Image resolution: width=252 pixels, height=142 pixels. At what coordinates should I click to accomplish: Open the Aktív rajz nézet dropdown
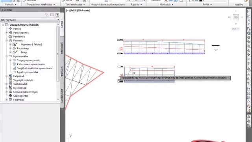click(x=30, y=20)
